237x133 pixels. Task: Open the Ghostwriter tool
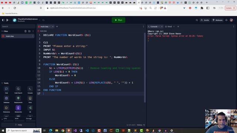tap(18, 109)
